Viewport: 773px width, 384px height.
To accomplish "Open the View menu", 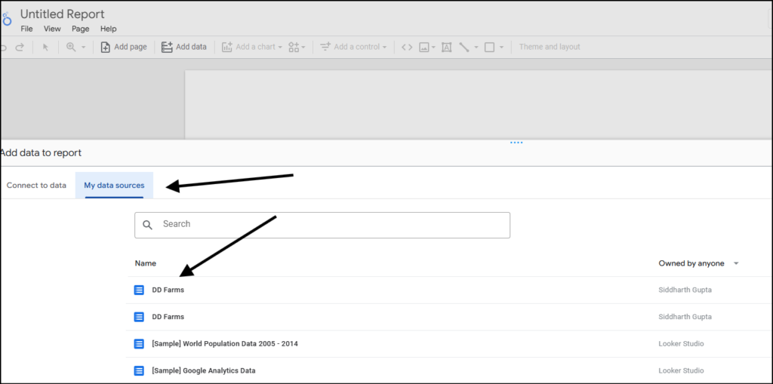I will click(x=52, y=29).
